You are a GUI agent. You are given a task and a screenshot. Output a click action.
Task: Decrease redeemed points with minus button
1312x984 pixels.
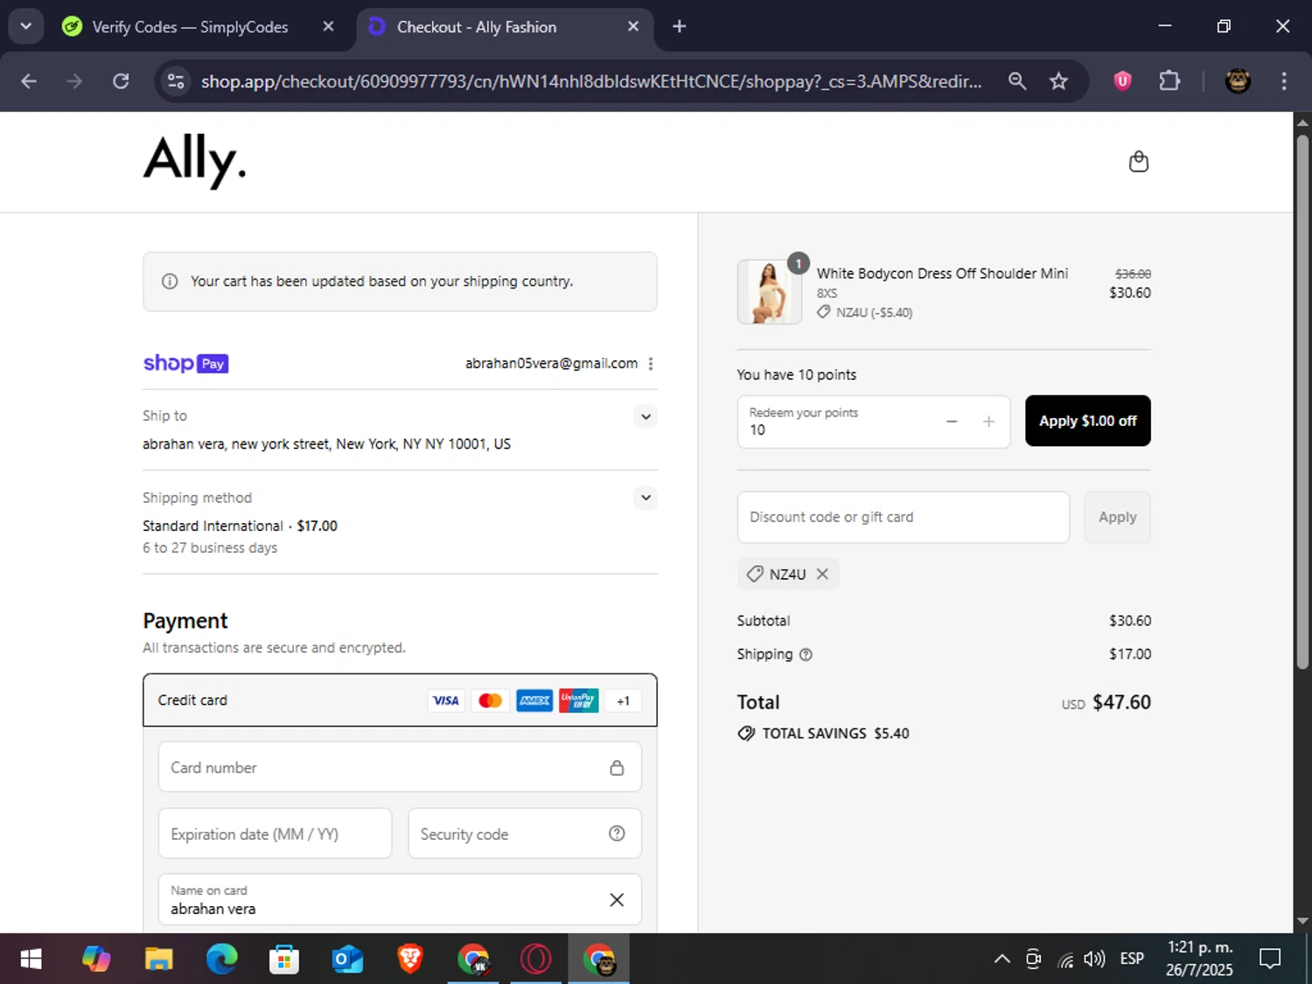[x=952, y=422]
